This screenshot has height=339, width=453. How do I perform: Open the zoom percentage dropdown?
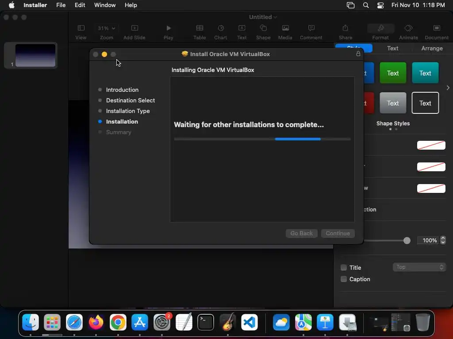(106, 28)
